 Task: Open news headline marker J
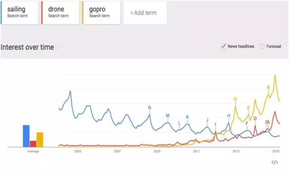(207, 120)
